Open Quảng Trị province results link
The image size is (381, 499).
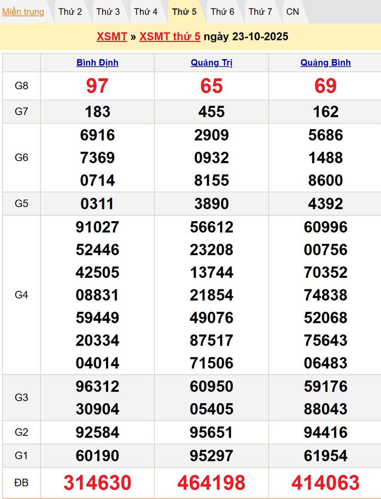212,63
